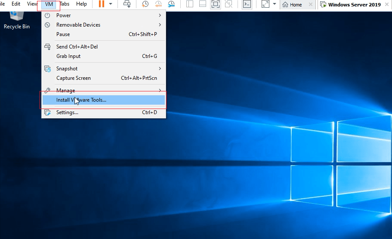Expand the Removable Devices submenu
Screen dimensions: 392x239
104,25
